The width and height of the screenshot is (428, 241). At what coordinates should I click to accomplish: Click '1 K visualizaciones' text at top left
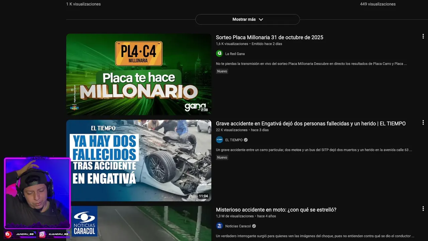coord(83,4)
